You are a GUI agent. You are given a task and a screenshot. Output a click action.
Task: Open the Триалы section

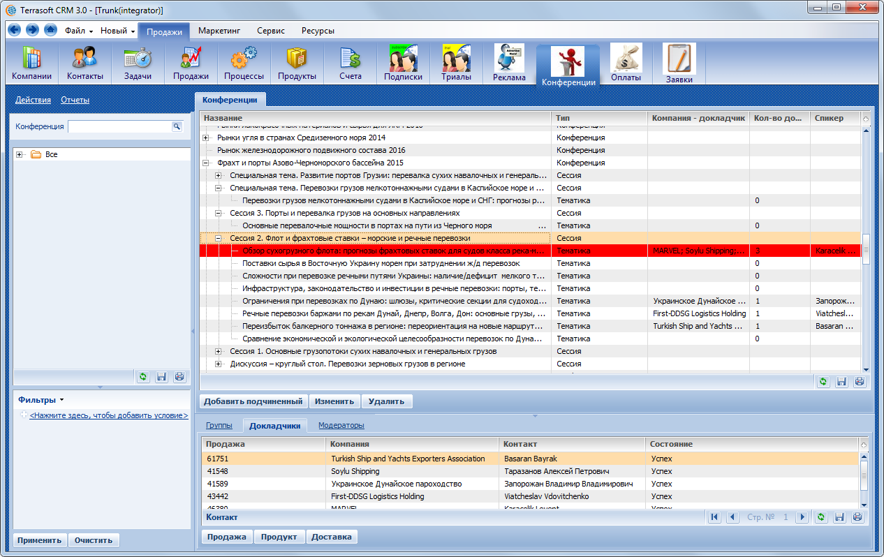(456, 64)
